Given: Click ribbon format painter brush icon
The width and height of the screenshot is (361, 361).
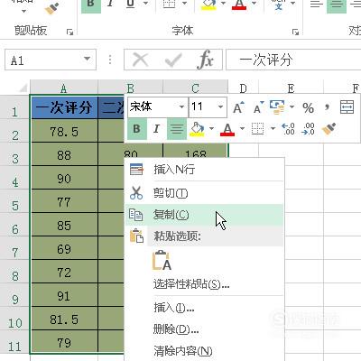Looking at the screenshot, I should tap(51, 8).
